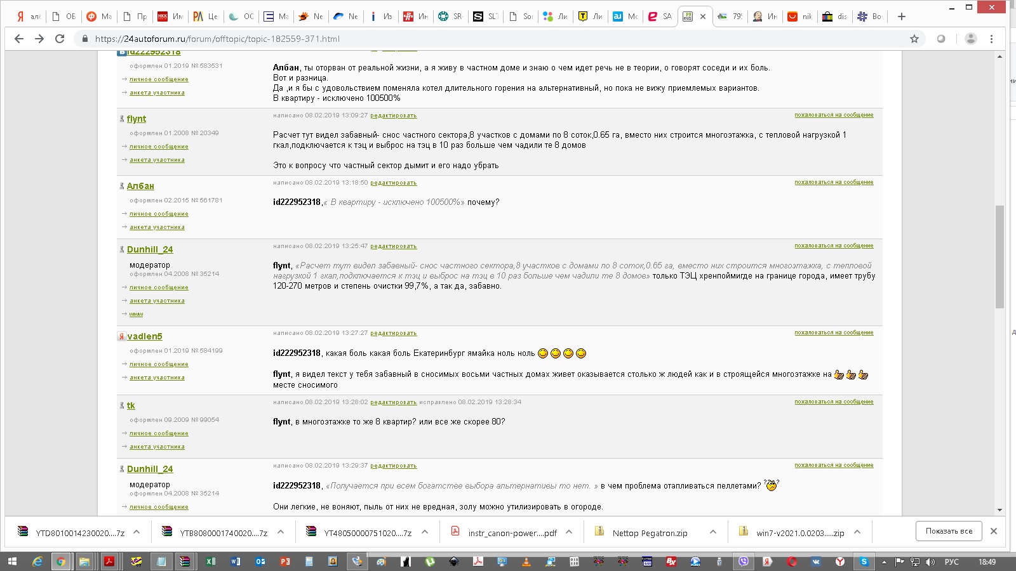Open a new browser tab
Screen dimensions: 1016x571
click(x=902, y=16)
